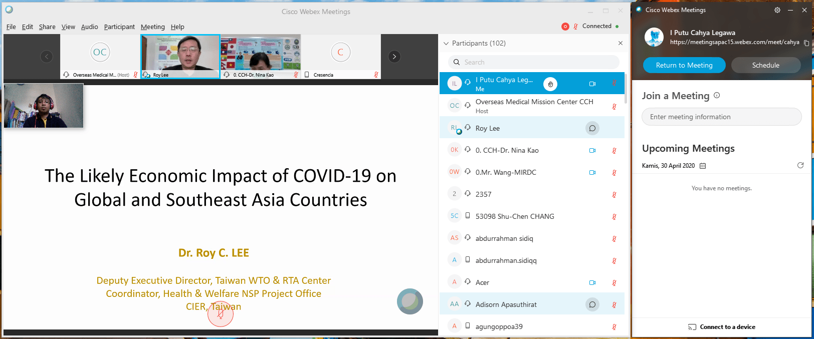814x339 pixels.
Task: Open chat with Roy Lee
Action: pyautogui.click(x=592, y=128)
